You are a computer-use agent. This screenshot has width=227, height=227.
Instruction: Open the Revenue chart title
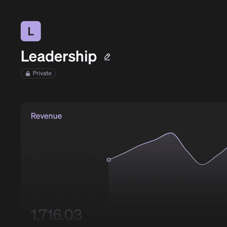(x=46, y=116)
